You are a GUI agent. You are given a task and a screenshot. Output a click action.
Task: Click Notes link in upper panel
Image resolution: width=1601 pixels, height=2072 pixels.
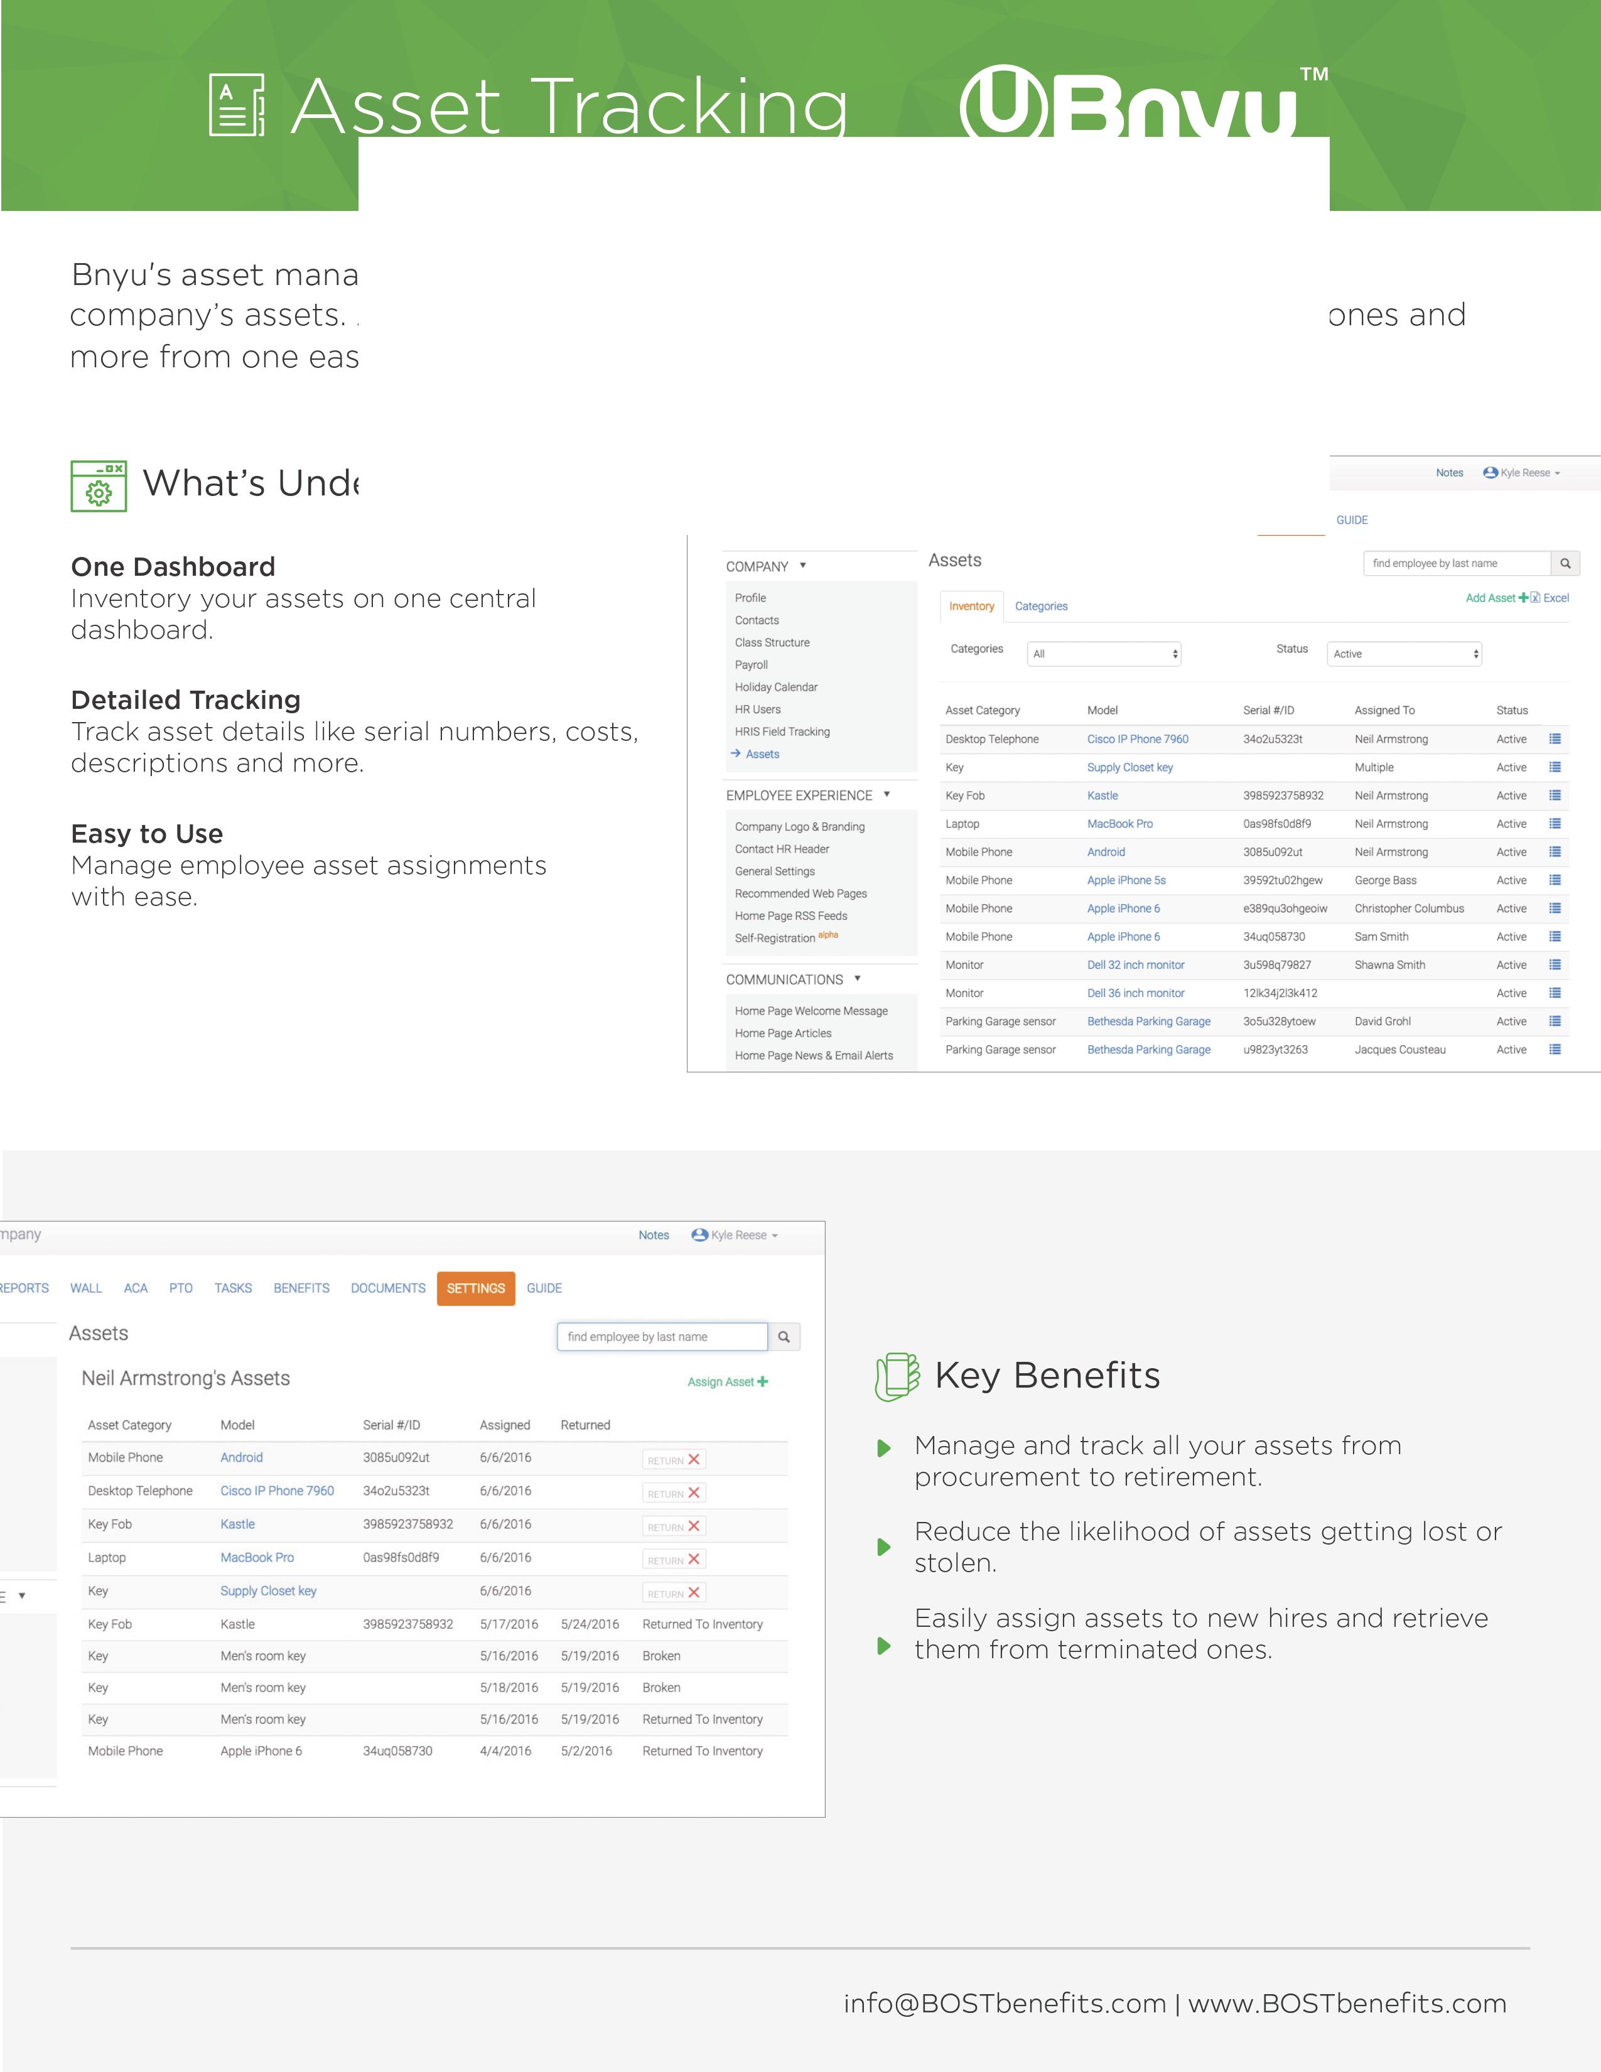tap(1449, 472)
